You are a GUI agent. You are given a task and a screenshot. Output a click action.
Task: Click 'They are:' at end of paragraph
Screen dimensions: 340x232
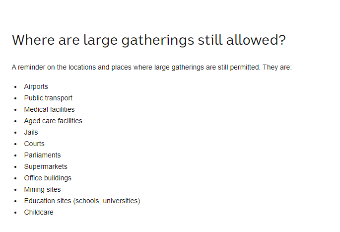pyautogui.click(x=277, y=67)
